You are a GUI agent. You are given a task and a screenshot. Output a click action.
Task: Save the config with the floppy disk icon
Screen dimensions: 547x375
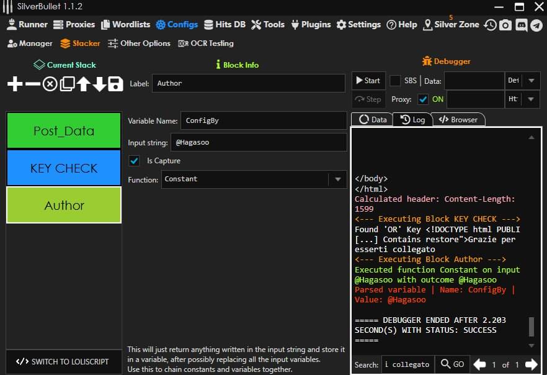pyautogui.click(x=115, y=84)
